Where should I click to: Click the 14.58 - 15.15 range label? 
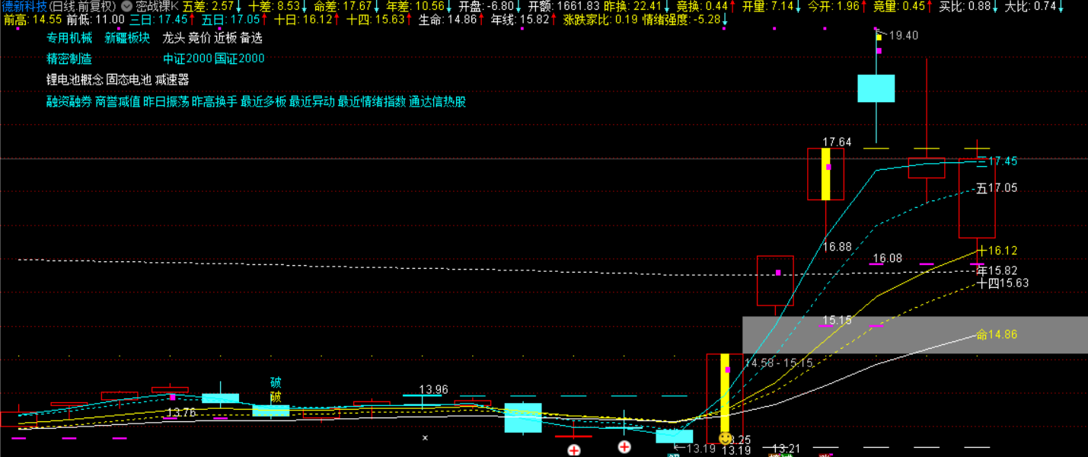coord(779,363)
